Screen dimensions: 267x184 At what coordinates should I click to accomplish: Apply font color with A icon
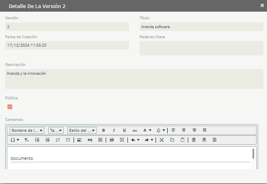145,131
